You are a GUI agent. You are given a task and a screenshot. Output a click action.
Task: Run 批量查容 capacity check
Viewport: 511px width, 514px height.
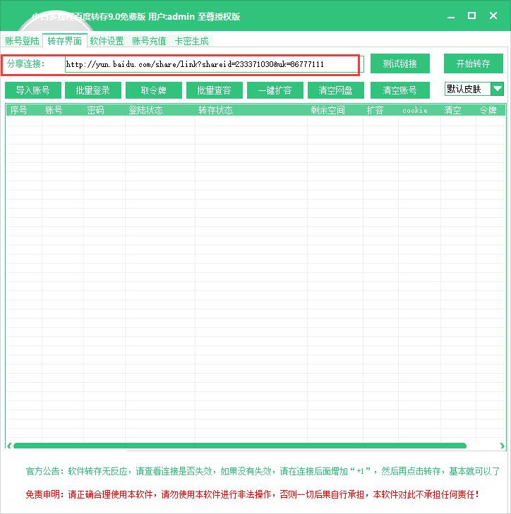[x=214, y=90]
